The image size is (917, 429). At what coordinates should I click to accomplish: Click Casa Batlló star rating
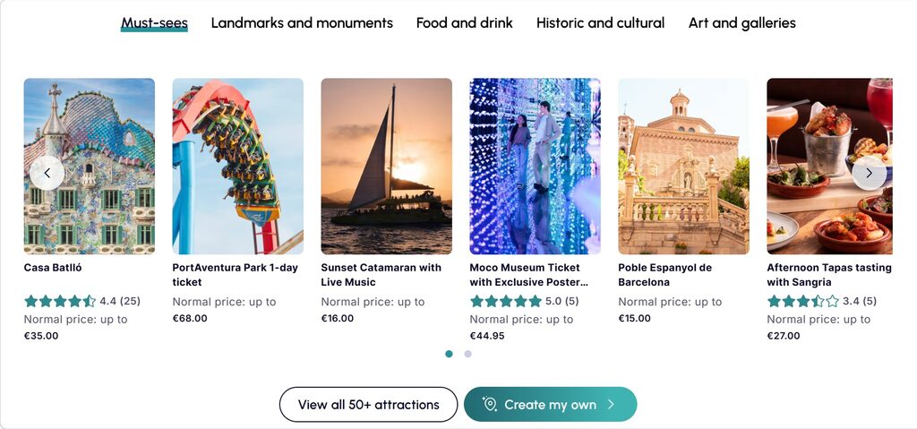pos(60,301)
